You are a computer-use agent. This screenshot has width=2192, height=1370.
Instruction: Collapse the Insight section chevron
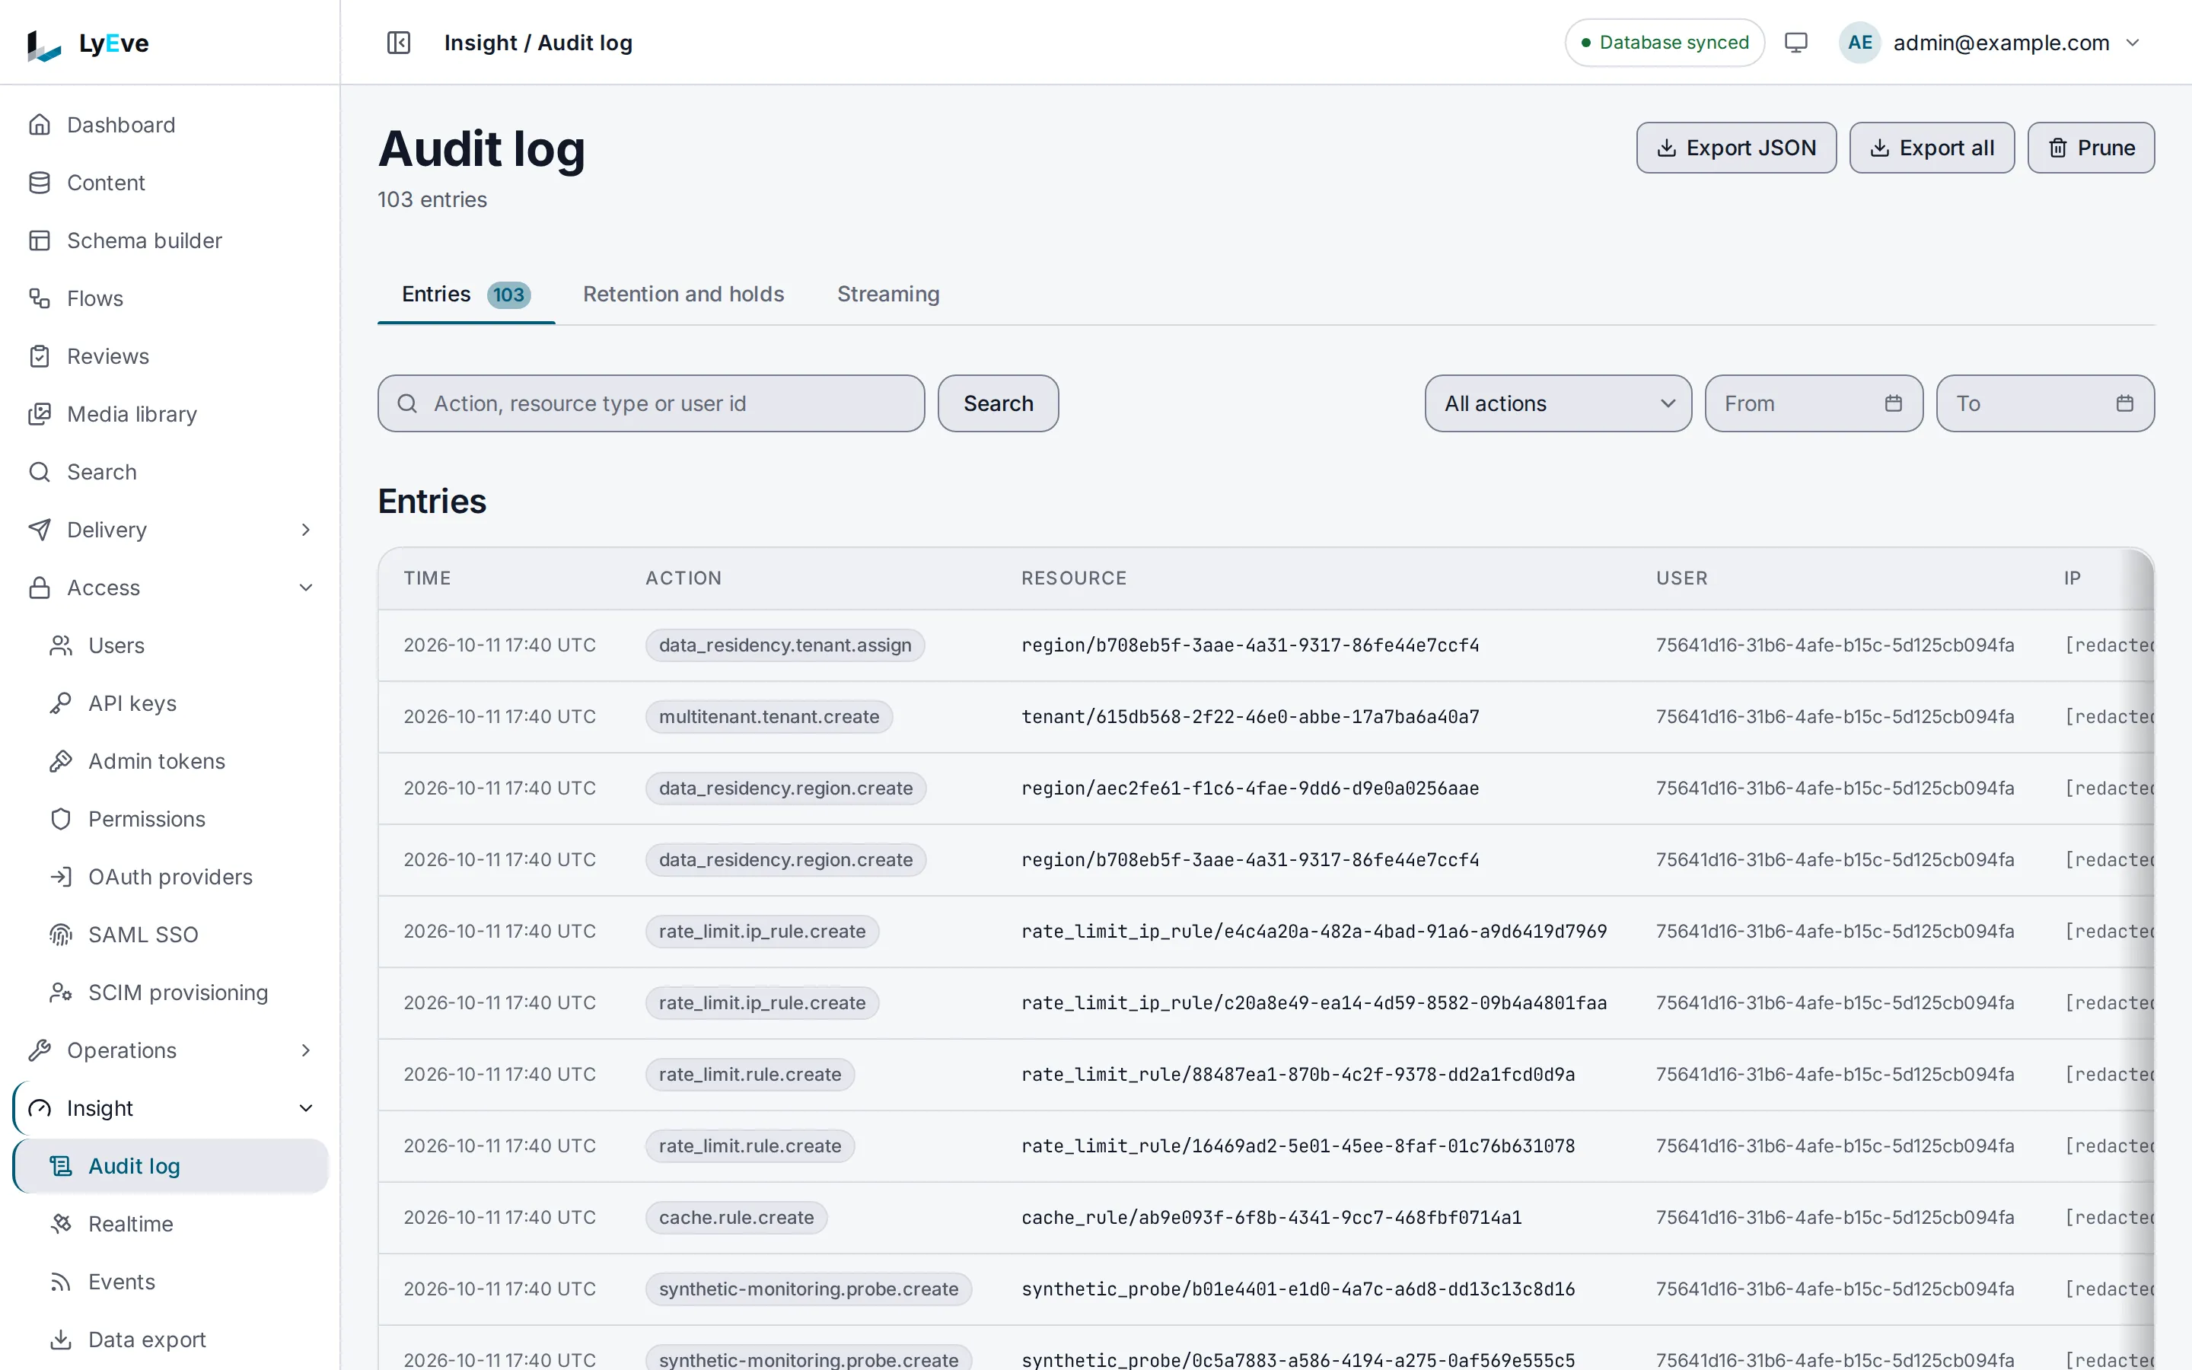(306, 1109)
